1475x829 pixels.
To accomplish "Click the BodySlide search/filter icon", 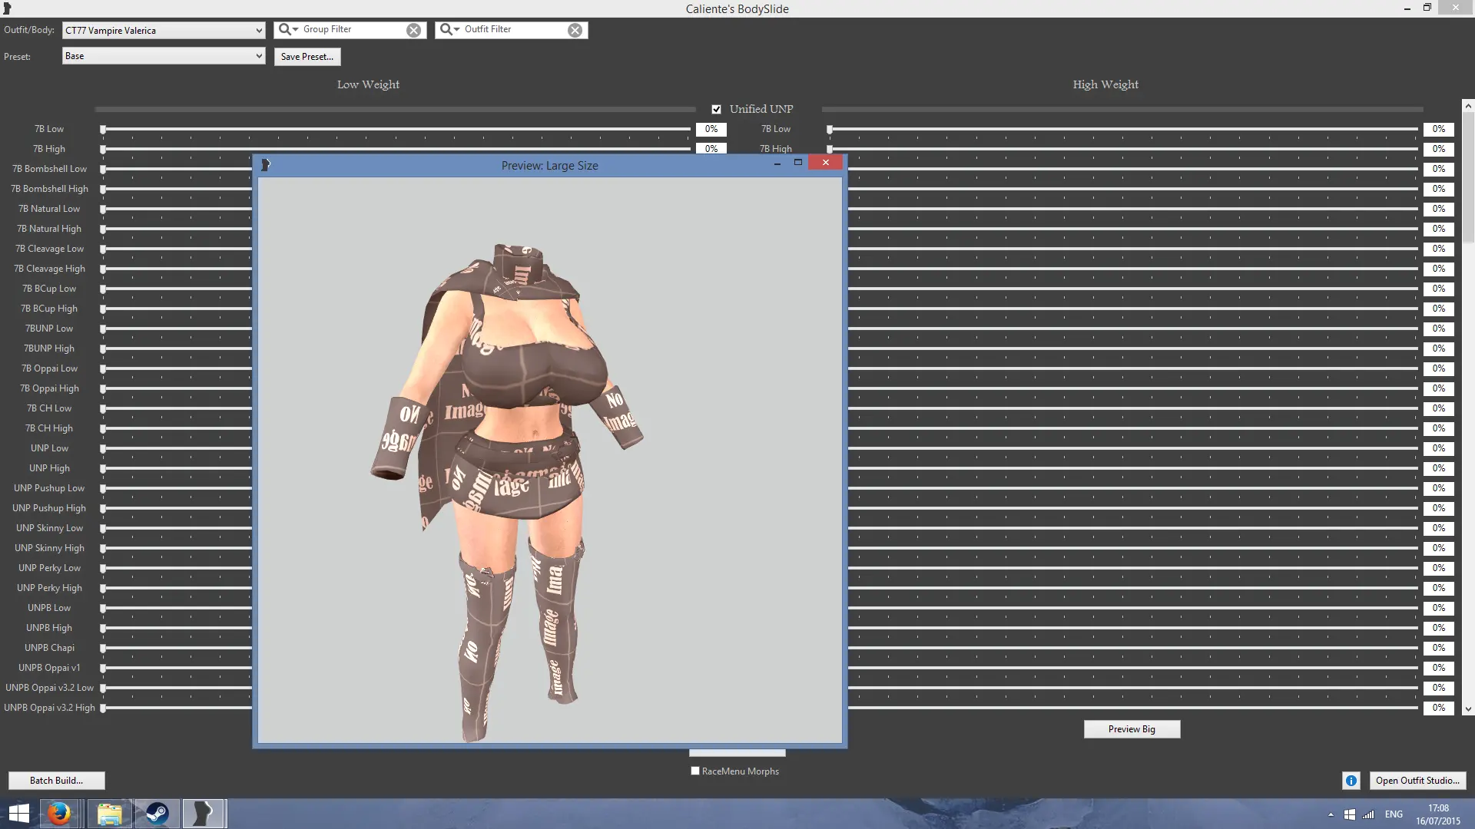I will click(x=287, y=28).
